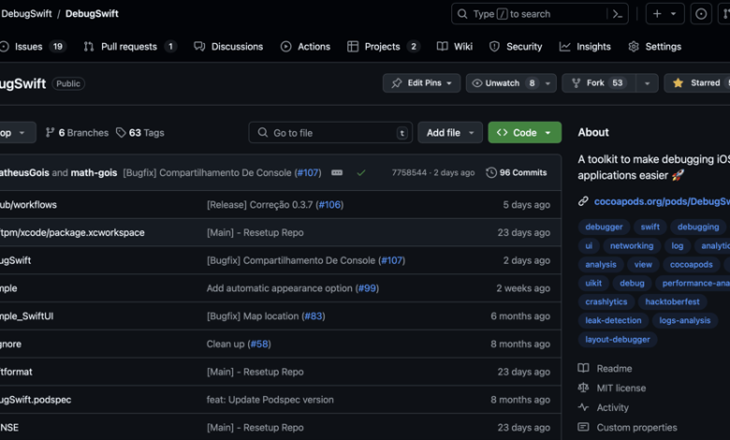Click the swift topic tag
Screen dimensions: 730x440
click(x=650, y=227)
